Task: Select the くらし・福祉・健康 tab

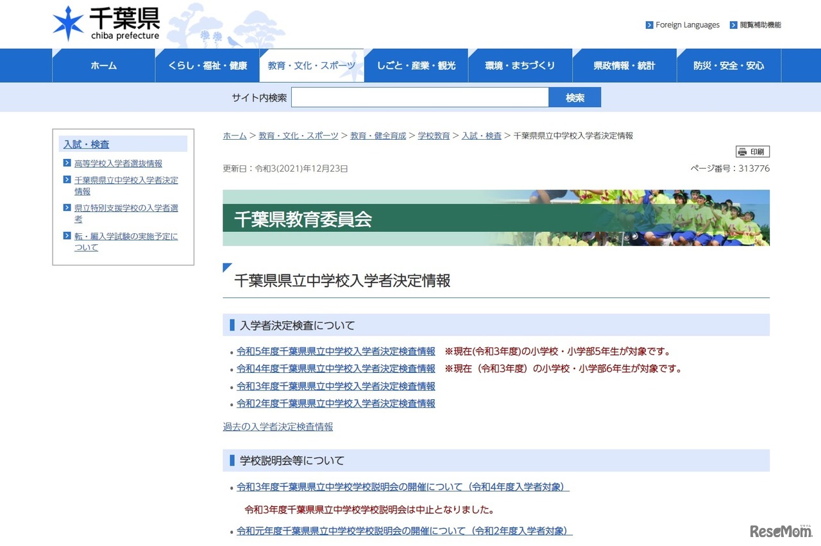Action: [207, 65]
